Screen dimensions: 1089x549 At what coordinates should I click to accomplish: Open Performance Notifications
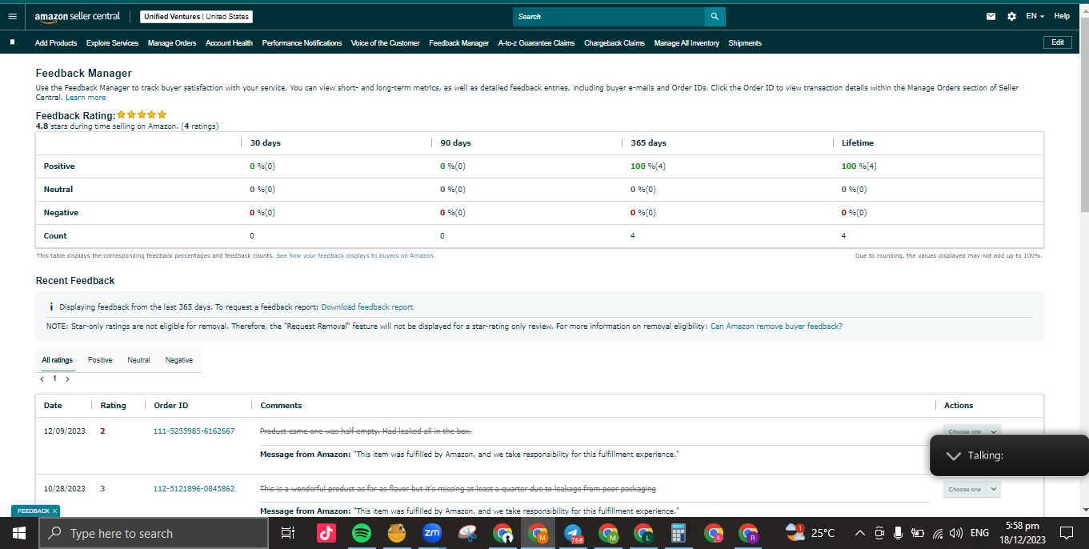pos(302,43)
